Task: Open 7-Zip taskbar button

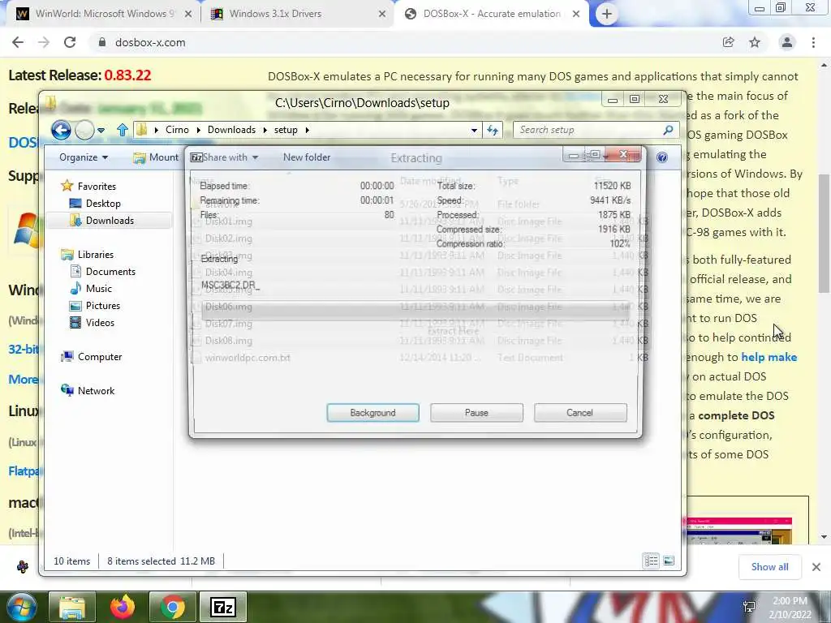Action: (x=222, y=607)
